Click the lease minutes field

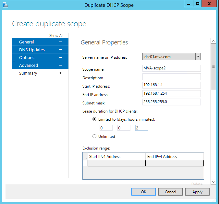[x=142, y=128]
